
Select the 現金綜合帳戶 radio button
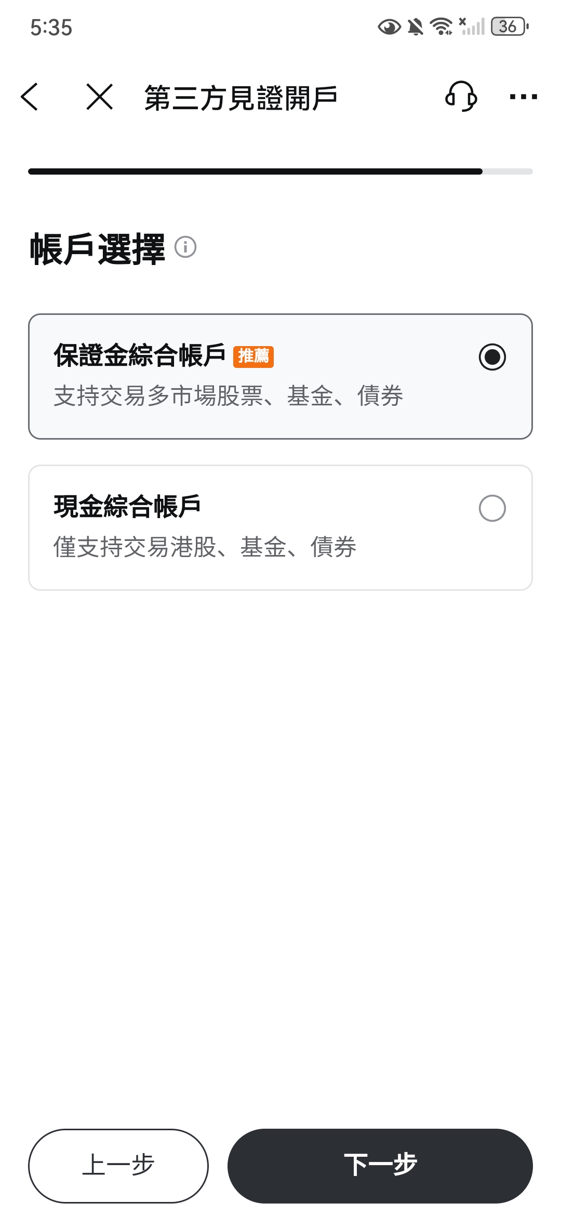click(492, 508)
